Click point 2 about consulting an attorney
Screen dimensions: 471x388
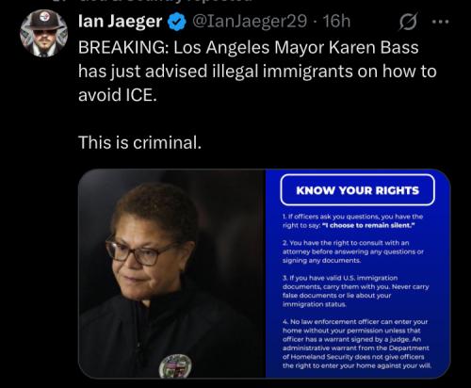click(353, 251)
